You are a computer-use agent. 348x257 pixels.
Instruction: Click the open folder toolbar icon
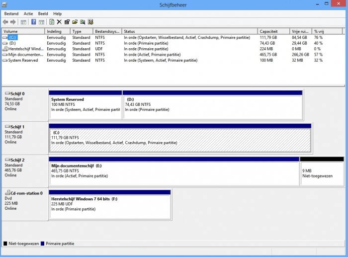click(x=75, y=22)
